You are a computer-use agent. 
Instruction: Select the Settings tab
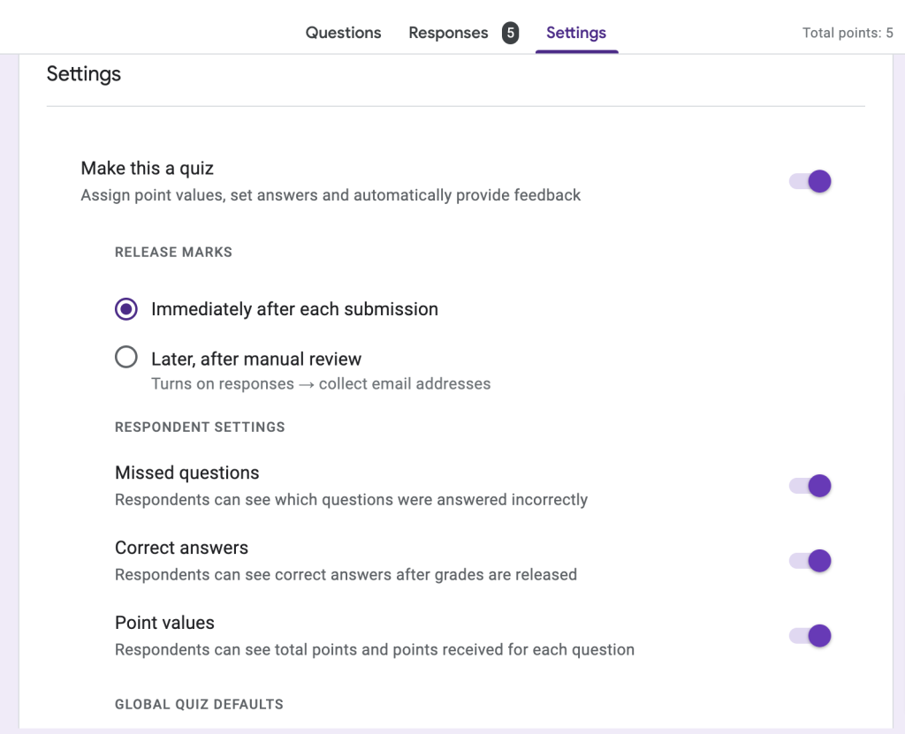point(576,33)
